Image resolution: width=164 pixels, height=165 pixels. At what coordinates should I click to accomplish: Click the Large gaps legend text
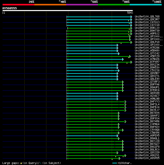11,163
